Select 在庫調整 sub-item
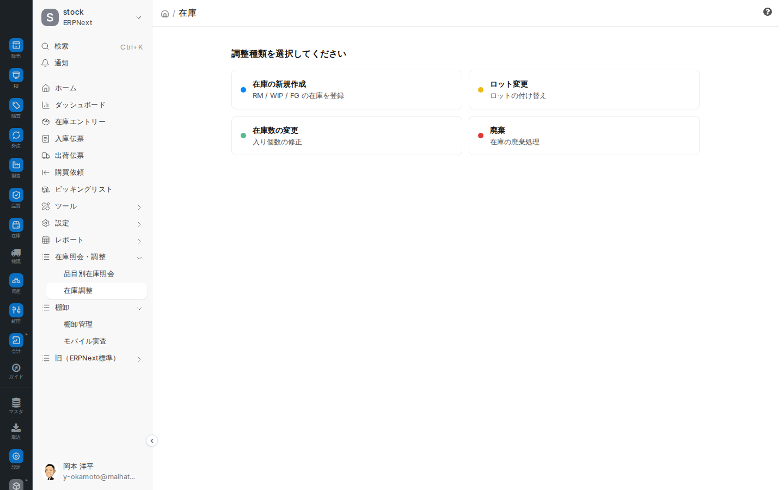784x490 pixels. (96, 291)
